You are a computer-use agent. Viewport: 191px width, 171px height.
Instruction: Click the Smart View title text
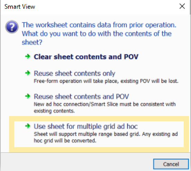click(20, 7)
